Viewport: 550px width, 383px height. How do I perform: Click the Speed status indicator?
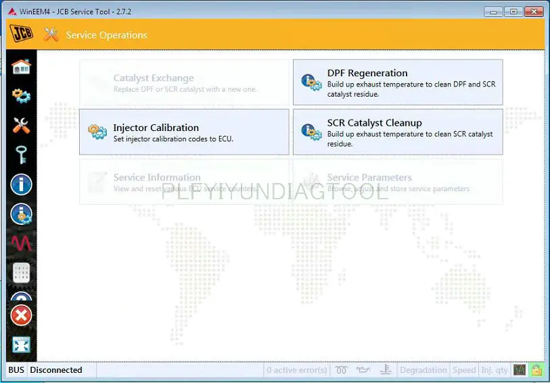(464, 370)
